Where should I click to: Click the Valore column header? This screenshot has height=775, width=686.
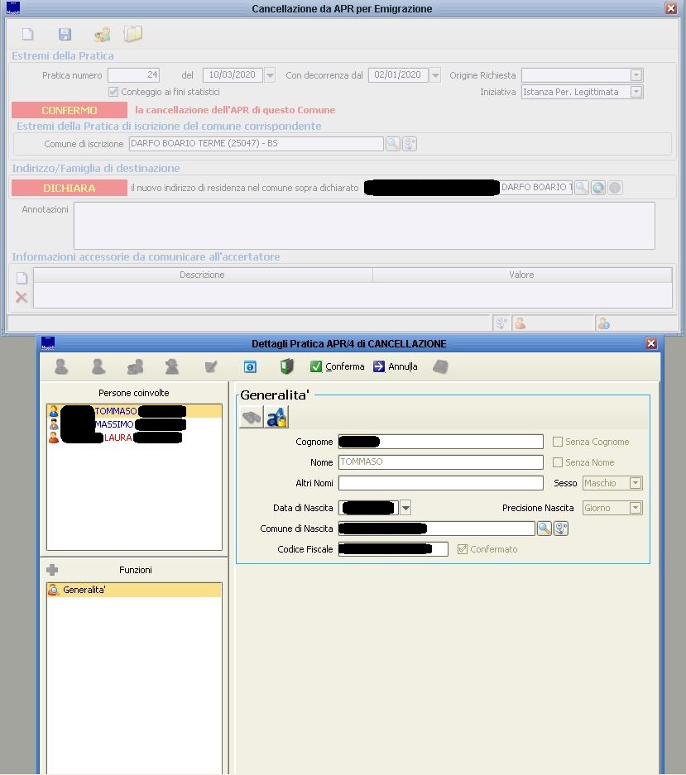pyautogui.click(x=522, y=275)
